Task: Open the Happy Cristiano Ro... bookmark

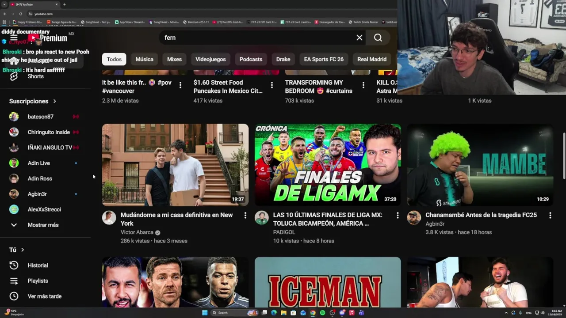Action: tap(27, 22)
